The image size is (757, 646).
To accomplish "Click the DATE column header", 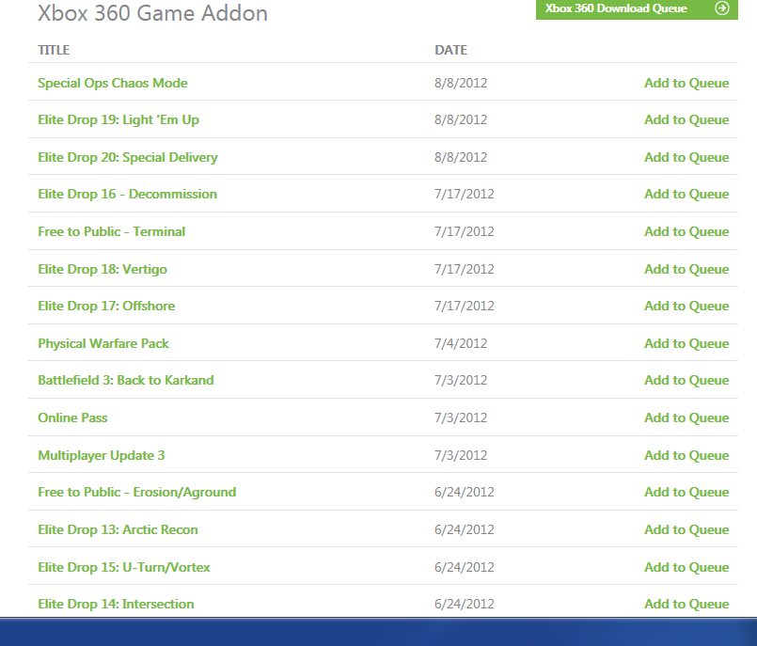I will [451, 50].
